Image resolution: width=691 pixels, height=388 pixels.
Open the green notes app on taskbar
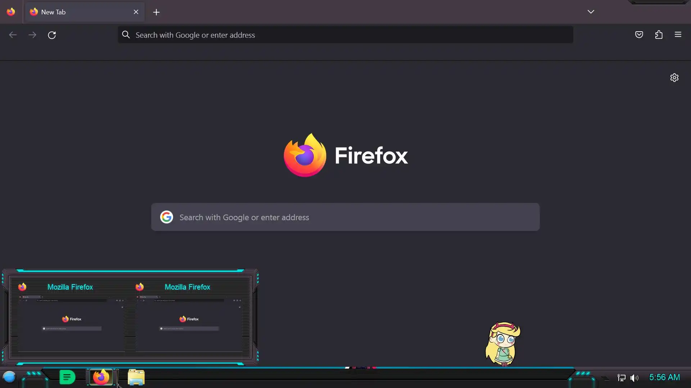[67, 377]
